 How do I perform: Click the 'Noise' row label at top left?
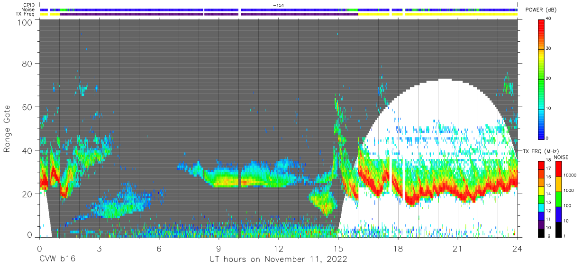(x=28, y=9)
